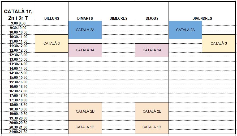237x136 pixels.
Task: Select the pink CATALÀ 1A block on Dijous
Action: [x=152, y=50]
